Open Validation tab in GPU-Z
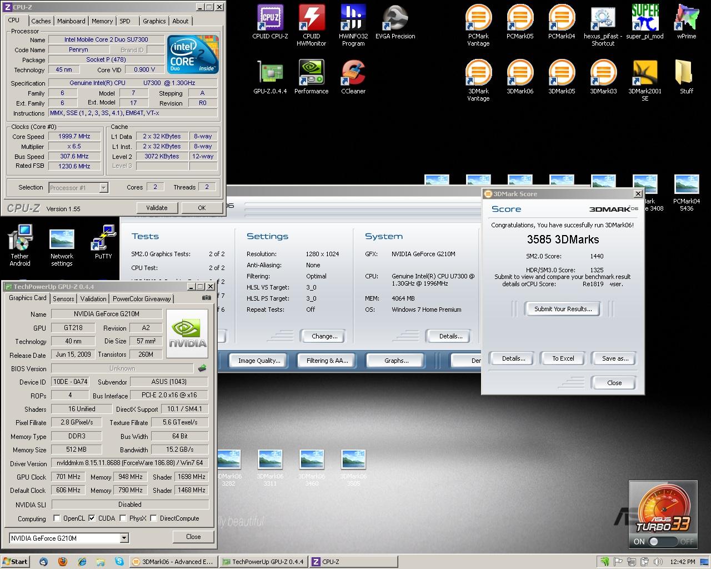The image size is (711, 569). [x=93, y=299]
